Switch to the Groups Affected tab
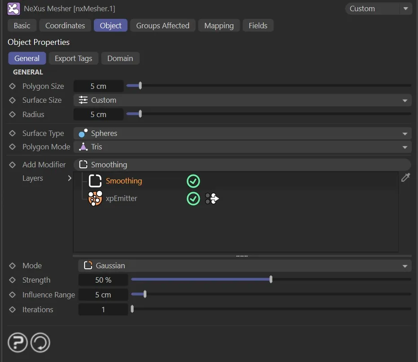This screenshot has width=418, height=362. [x=163, y=26]
